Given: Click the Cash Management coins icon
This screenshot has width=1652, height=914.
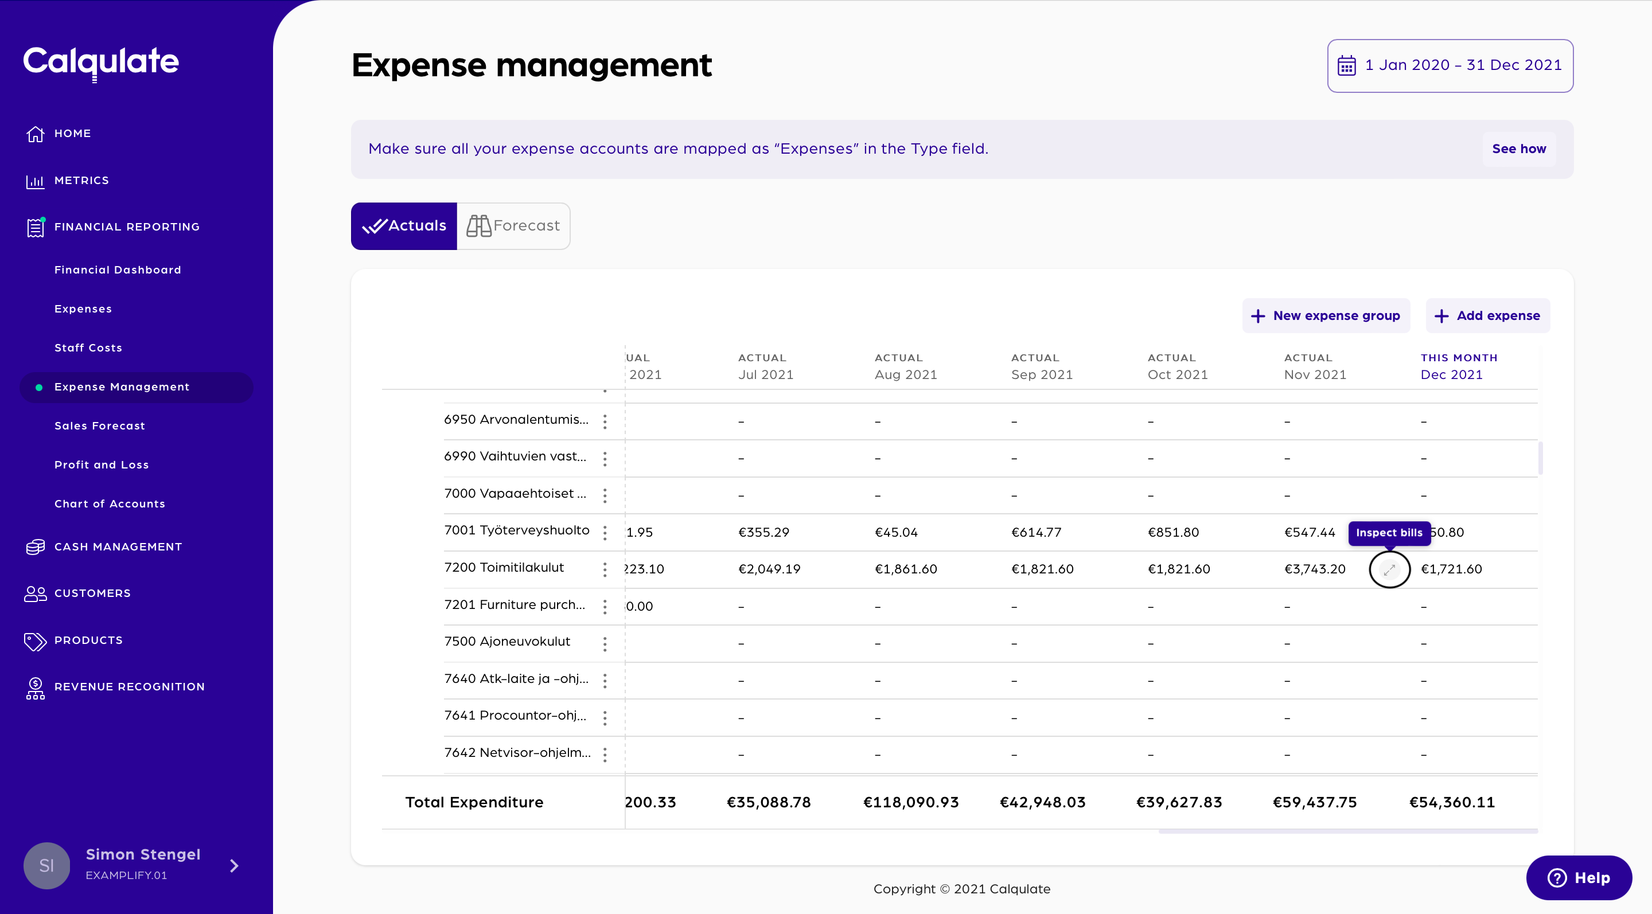Looking at the screenshot, I should pyautogui.click(x=35, y=546).
